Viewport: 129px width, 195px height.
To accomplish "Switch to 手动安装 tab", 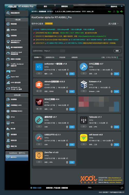I will click(62, 57).
